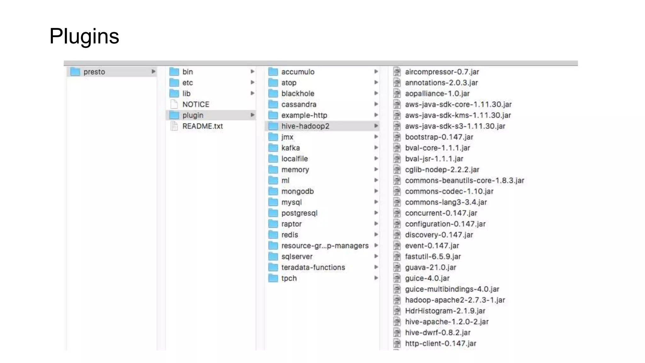Click the memory folder icon
Image resolution: width=645 pixels, height=363 pixels.
pyautogui.click(x=273, y=170)
